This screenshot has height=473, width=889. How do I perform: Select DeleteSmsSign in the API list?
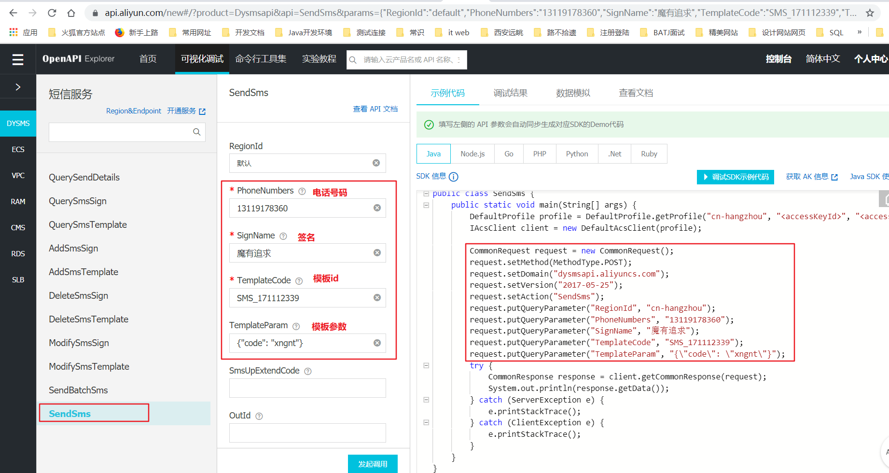click(x=78, y=296)
